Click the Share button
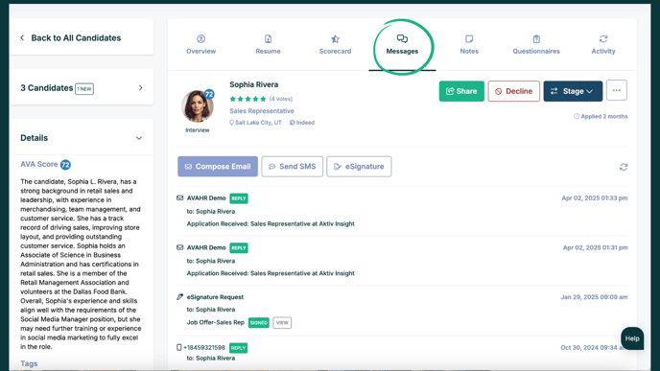This screenshot has height=371, width=660. [461, 91]
